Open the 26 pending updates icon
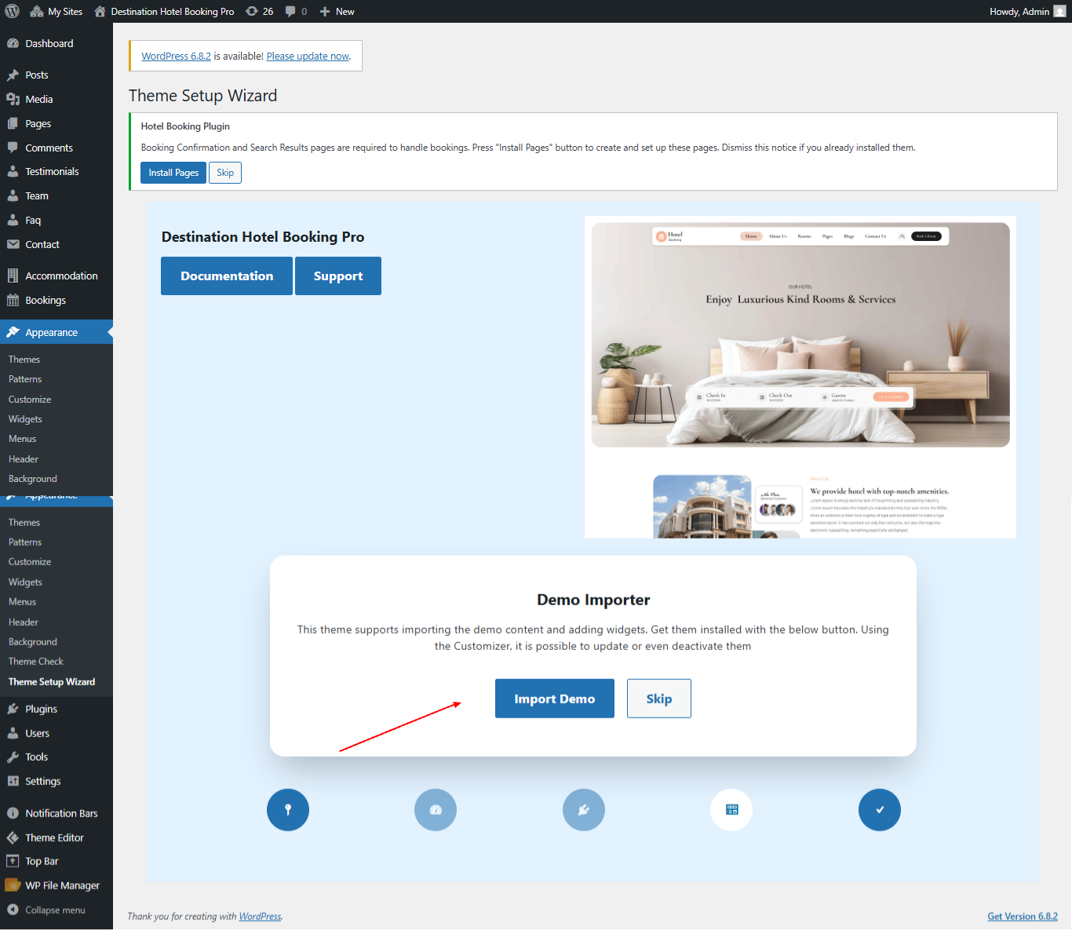The height and width of the screenshot is (931, 1072). coord(260,11)
